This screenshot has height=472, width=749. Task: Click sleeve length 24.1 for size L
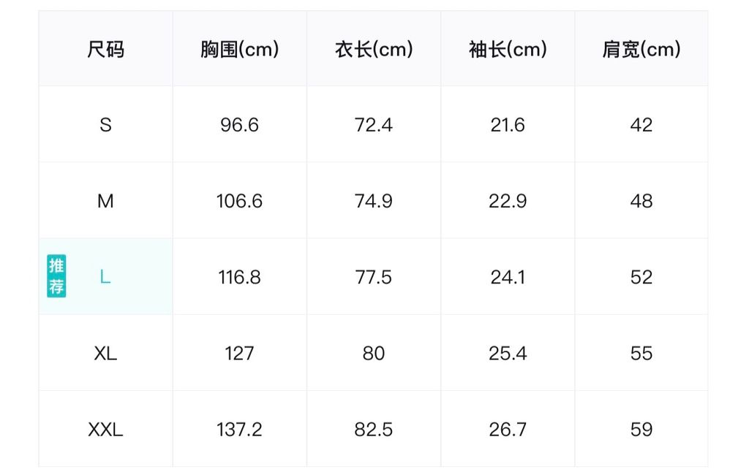(508, 277)
